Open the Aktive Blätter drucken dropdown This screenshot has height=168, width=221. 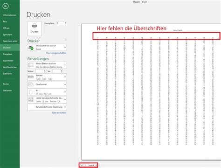coord(47,65)
